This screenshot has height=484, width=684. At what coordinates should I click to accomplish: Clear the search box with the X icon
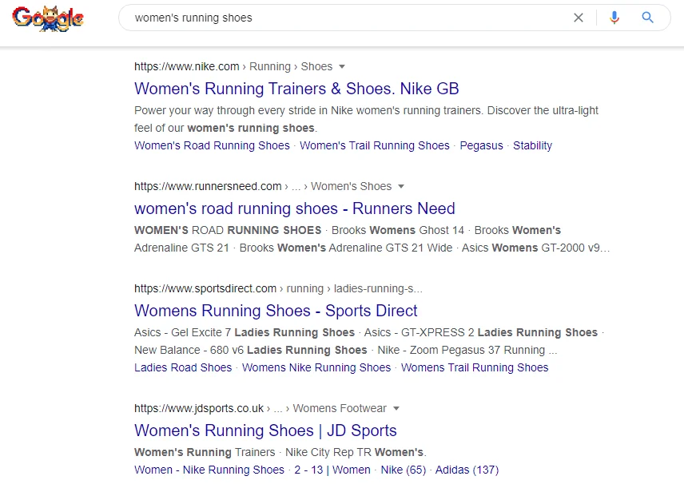(x=579, y=18)
